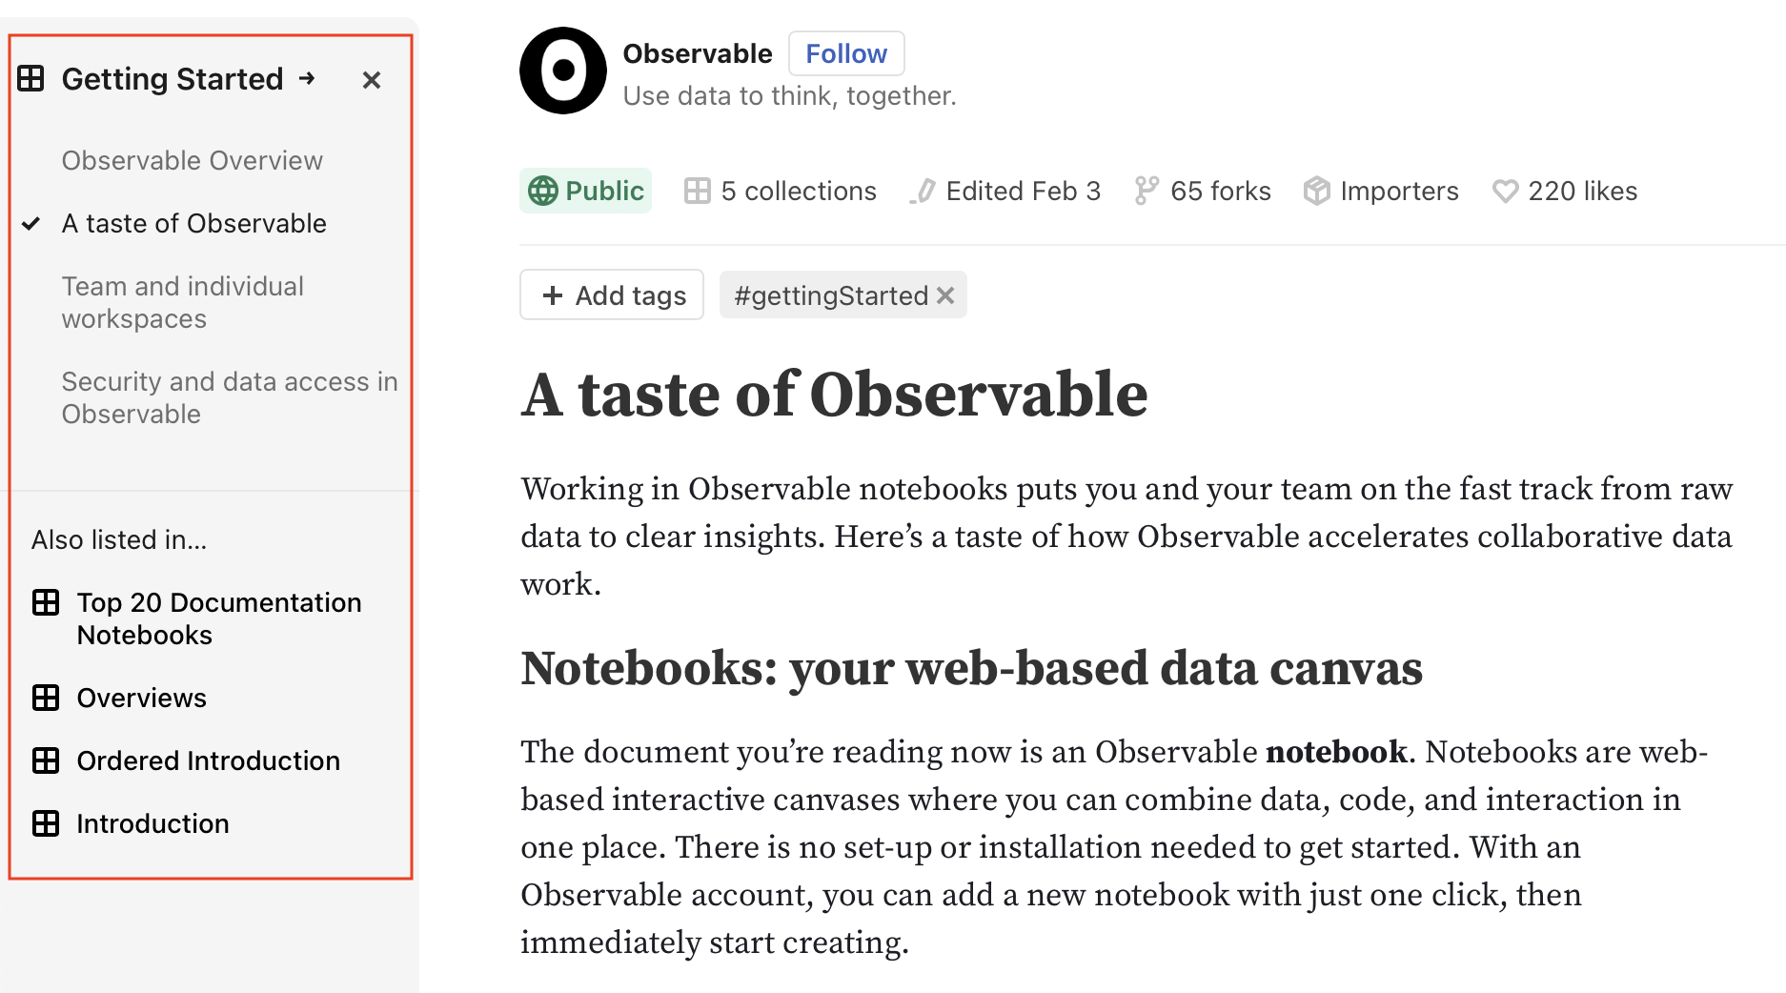Click the grid icon beside Overviews

pos(47,698)
